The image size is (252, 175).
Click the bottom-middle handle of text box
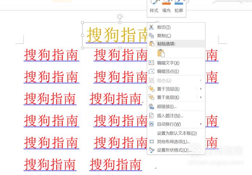[120, 48]
